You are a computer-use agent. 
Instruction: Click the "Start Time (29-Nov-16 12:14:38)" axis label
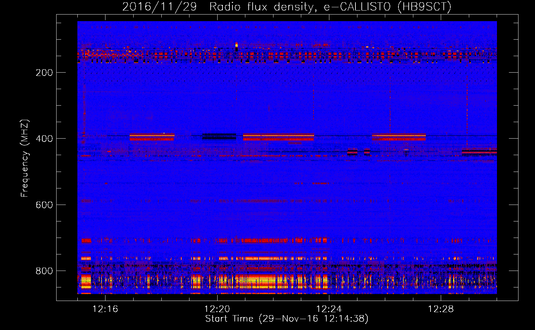point(287,319)
